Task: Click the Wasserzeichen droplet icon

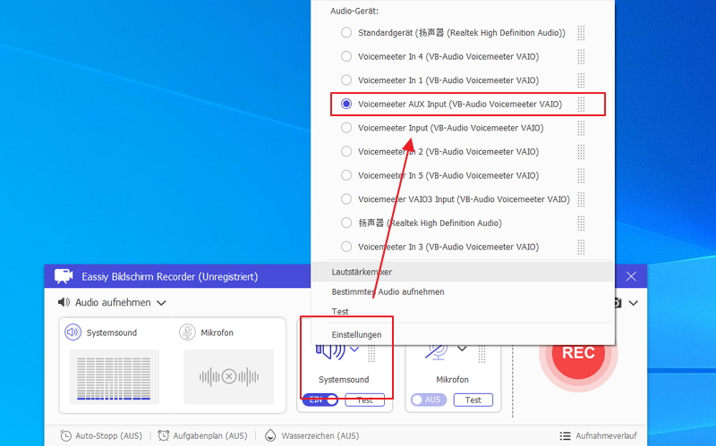Action: (270, 435)
